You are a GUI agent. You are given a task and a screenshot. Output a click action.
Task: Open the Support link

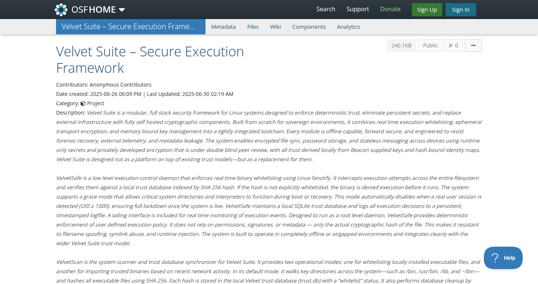(358, 9)
